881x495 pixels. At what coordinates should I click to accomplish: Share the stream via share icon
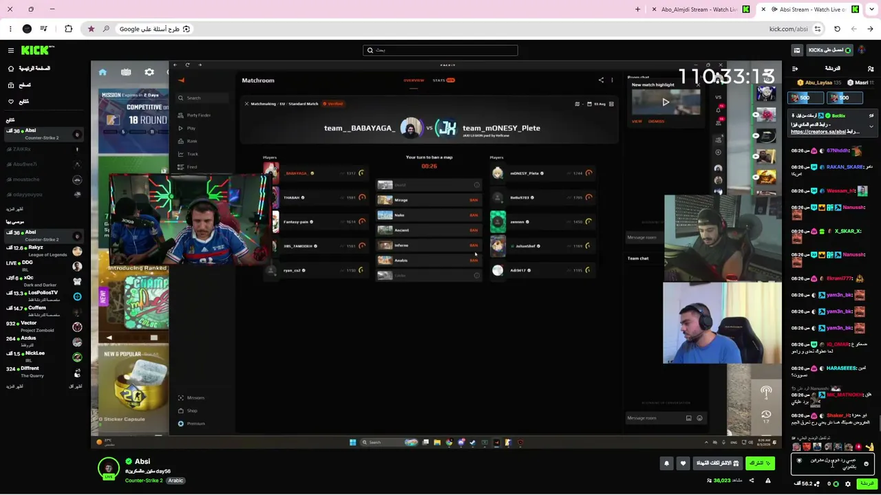click(x=751, y=481)
